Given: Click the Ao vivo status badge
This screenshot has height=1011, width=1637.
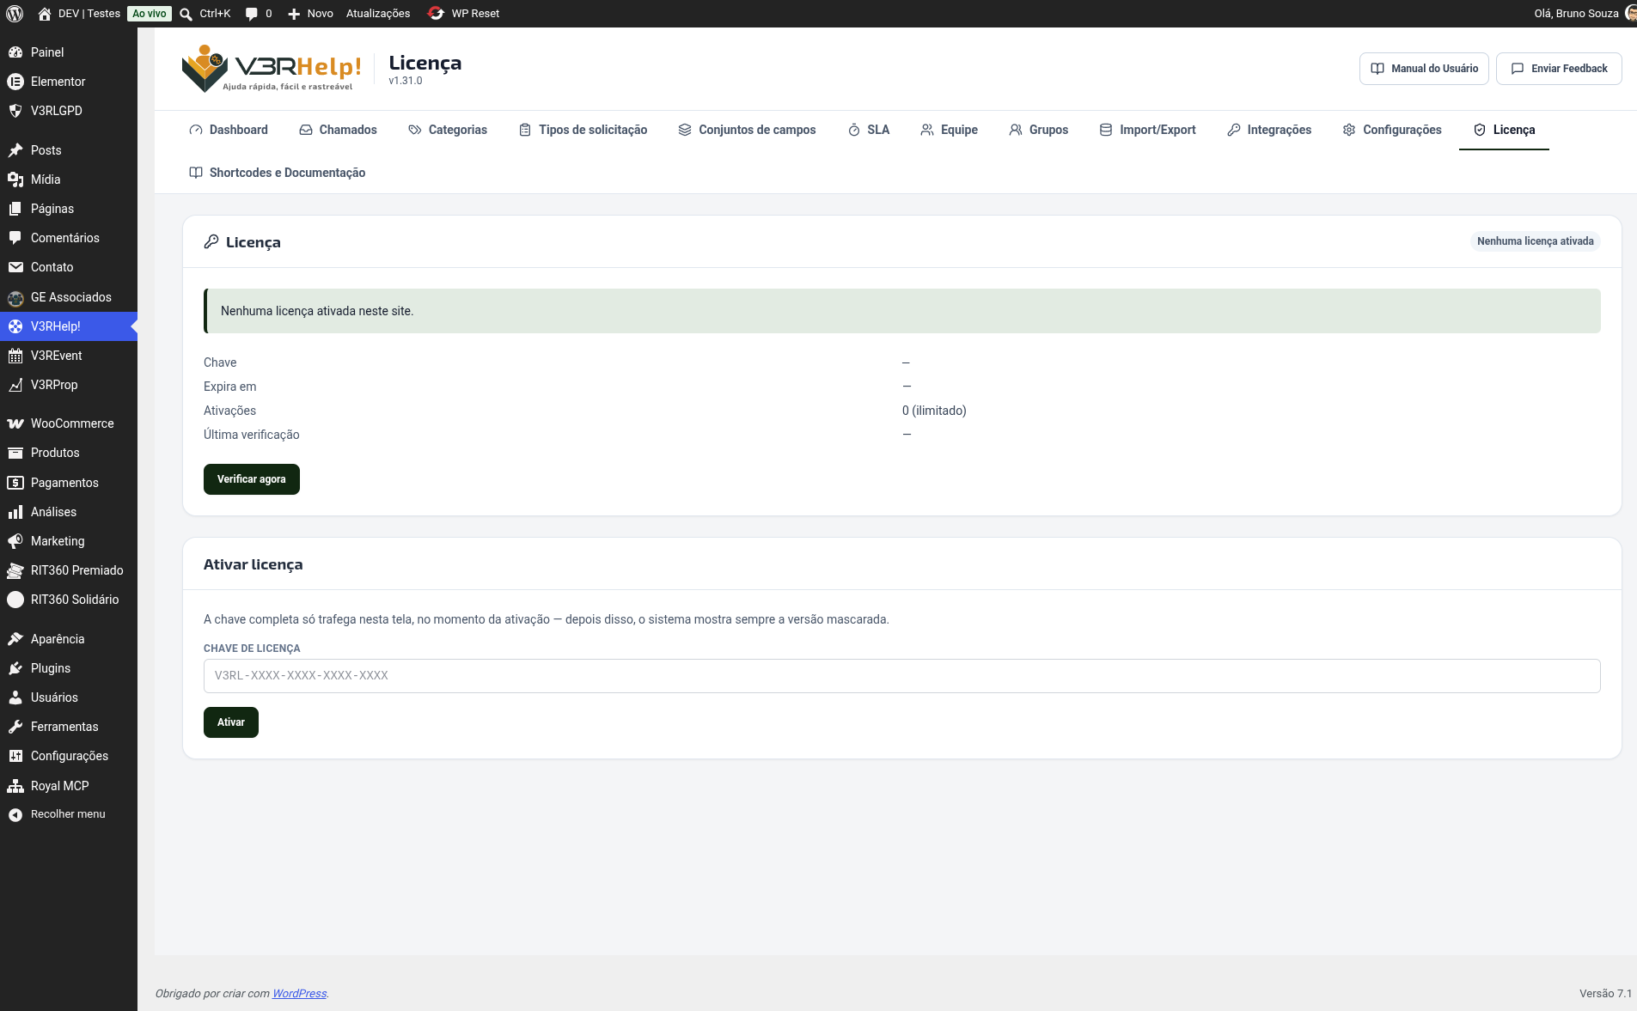Looking at the screenshot, I should click(x=150, y=14).
